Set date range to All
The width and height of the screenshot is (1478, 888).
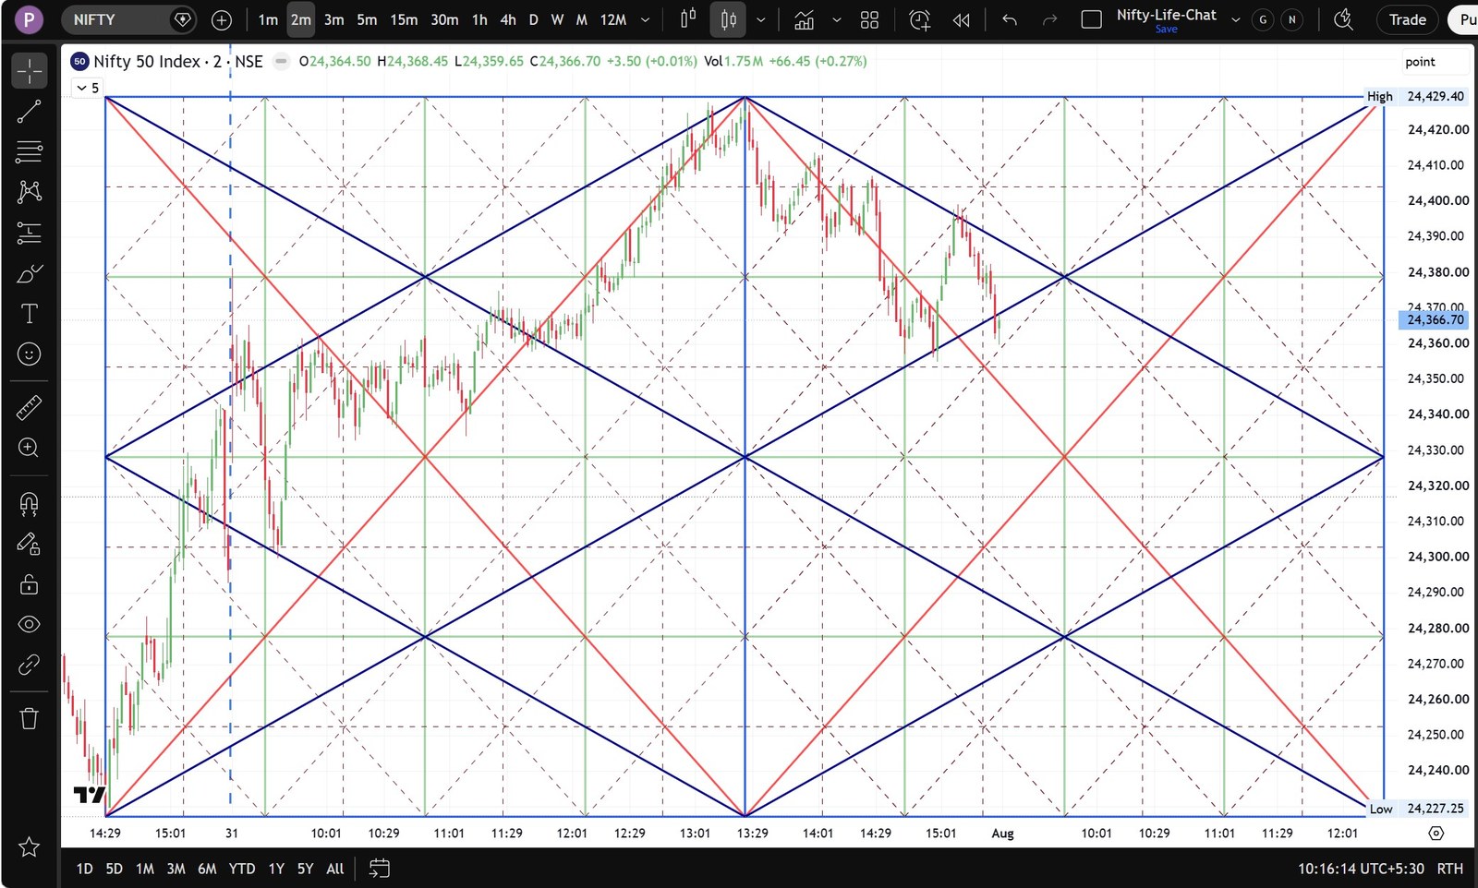point(335,869)
